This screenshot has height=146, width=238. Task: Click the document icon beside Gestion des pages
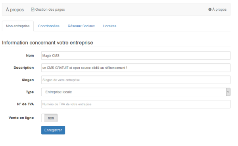[33, 9]
